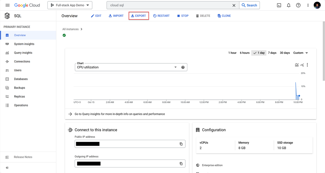325x173 pixels.
Task: Click the Enterprise edition text
Action: [x=212, y=165]
